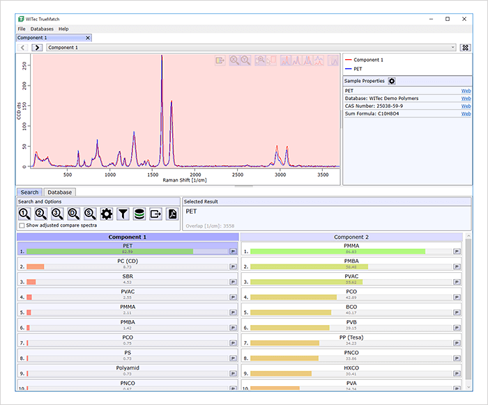Image resolution: width=488 pixels, height=405 pixels.
Task: Select PNCO result in Component 2 list
Action: tap(351, 356)
